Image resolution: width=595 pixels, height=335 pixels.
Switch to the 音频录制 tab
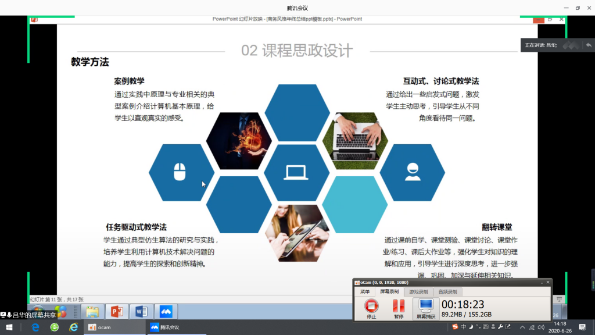click(x=447, y=291)
